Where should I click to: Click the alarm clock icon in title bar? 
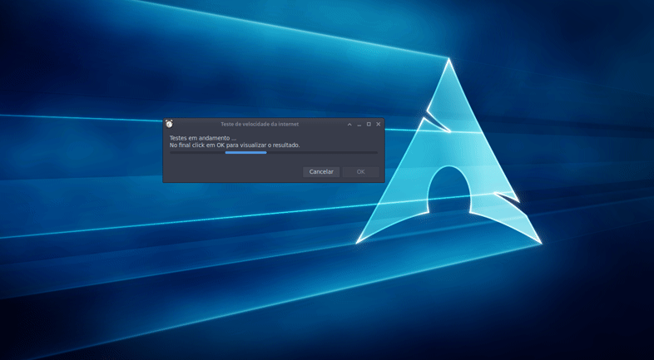pyautogui.click(x=169, y=124)
